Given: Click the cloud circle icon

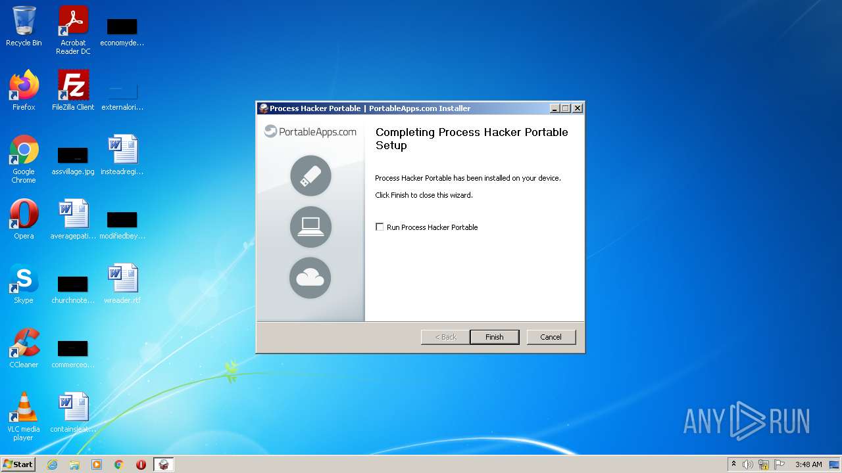Looking at the screenshot, I should (310, 278).
